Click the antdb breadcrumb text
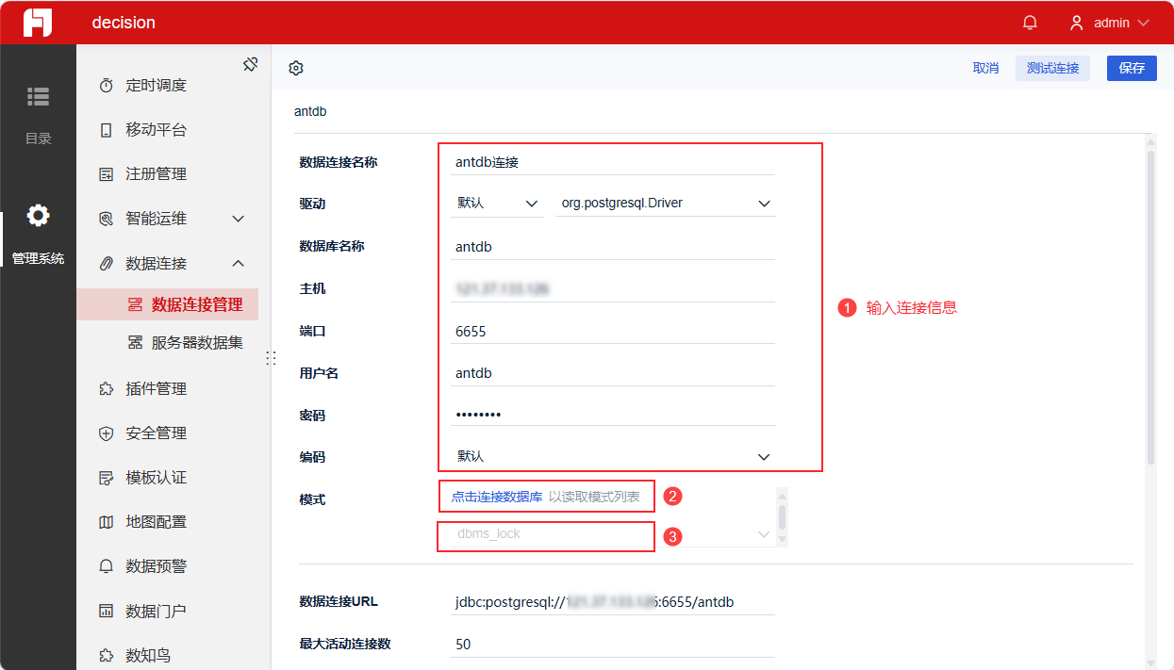Viewport: 1174px width, 670px height. 310,111
